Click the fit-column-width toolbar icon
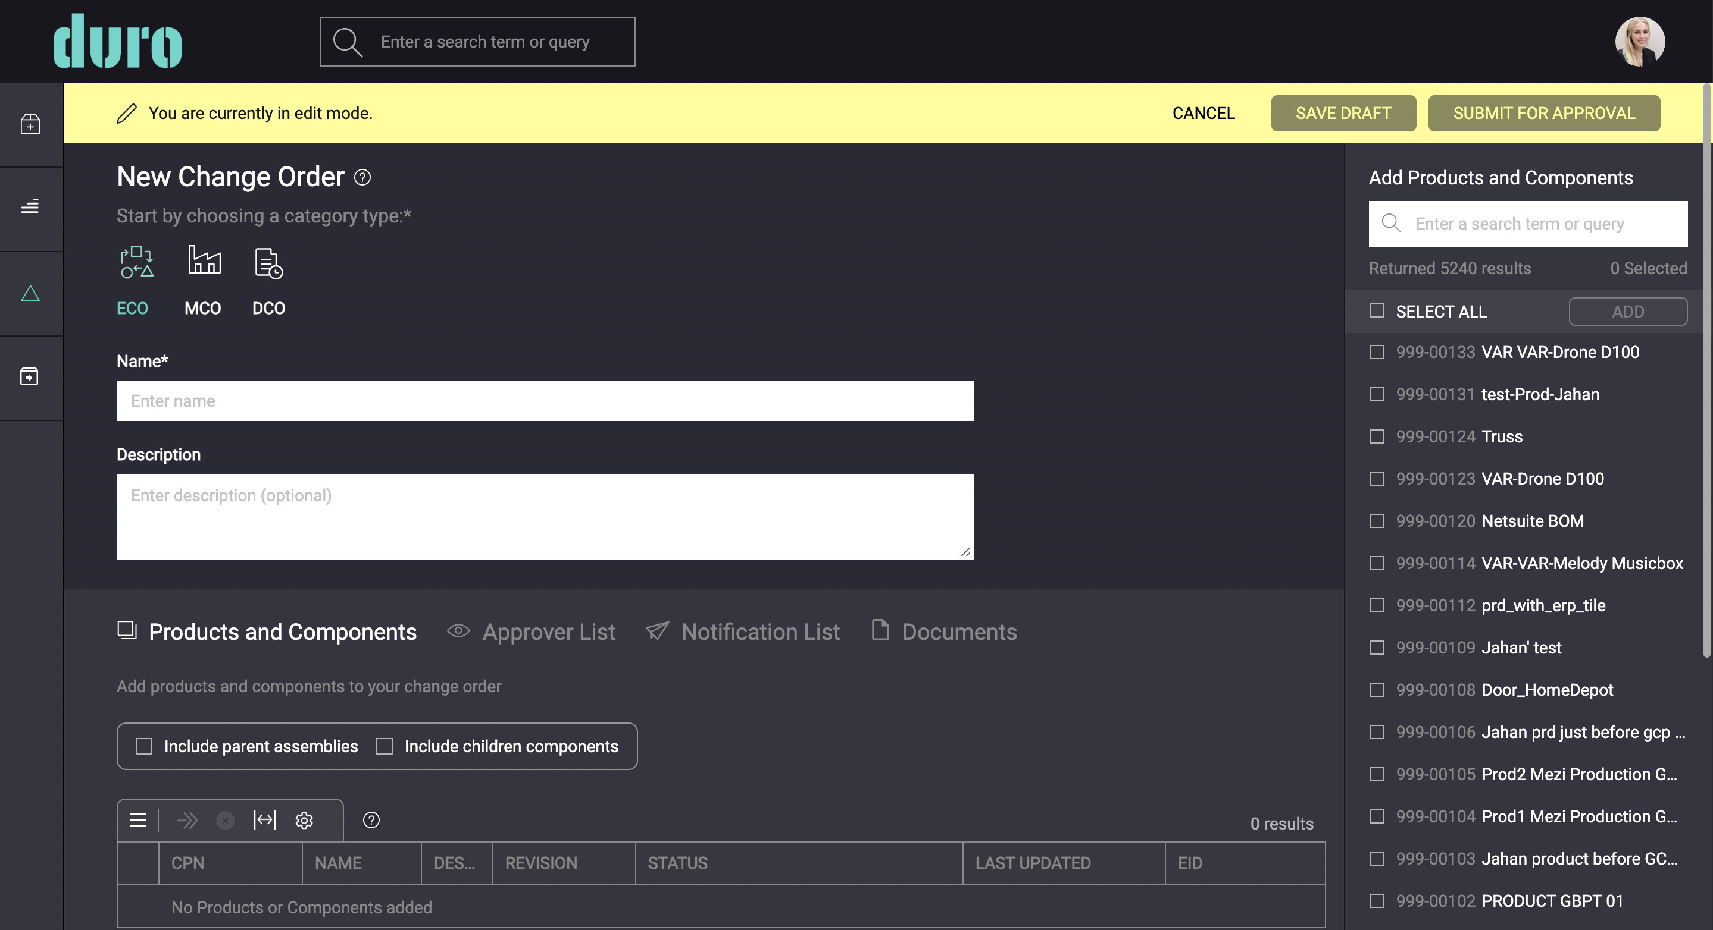The width and height of the screenshot is (1713, 930). [x=265, y=821]
